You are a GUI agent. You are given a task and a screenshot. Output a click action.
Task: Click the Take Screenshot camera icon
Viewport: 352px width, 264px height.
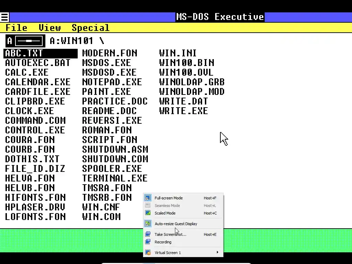148,234
